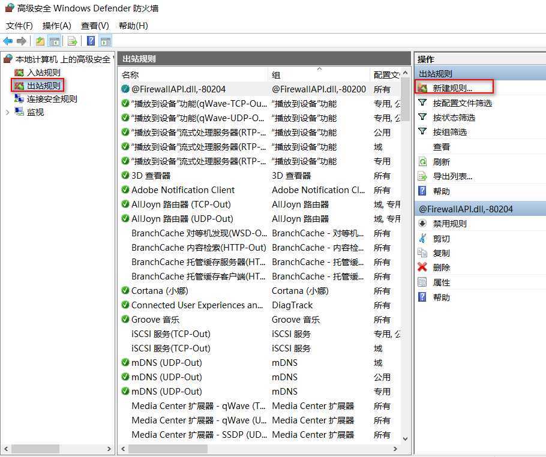The image size is (546, 457).
Task: Open the 操作(A) menu
Action: tap(57, 26)
